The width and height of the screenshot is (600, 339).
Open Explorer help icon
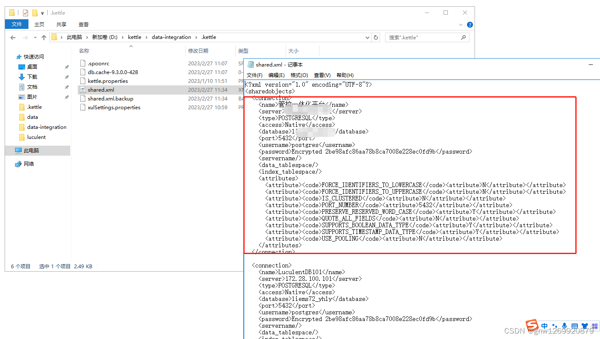coord(470,25)
